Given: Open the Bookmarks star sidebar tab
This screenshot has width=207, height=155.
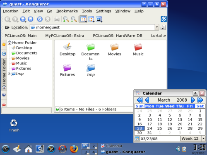Looking at the screenshot, I should (x=4, y=44).
